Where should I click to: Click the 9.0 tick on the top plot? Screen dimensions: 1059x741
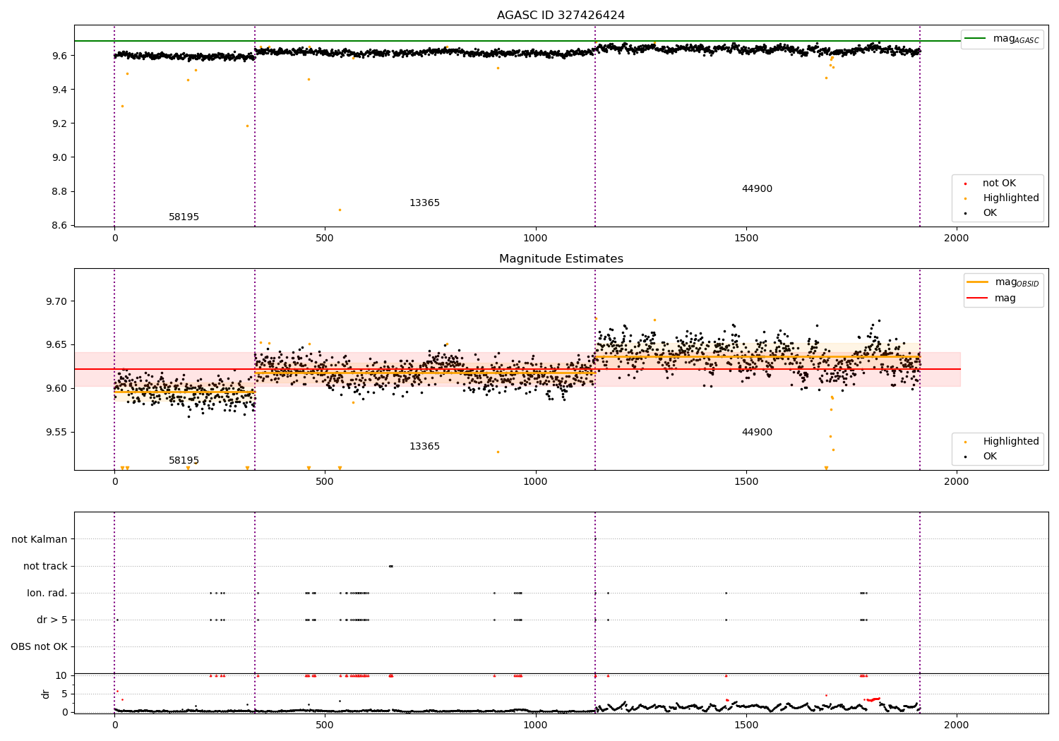[x=59, y=157]
